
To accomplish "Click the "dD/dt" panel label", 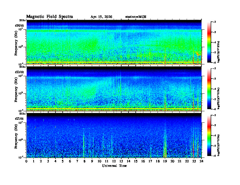I will click(19, 72).
